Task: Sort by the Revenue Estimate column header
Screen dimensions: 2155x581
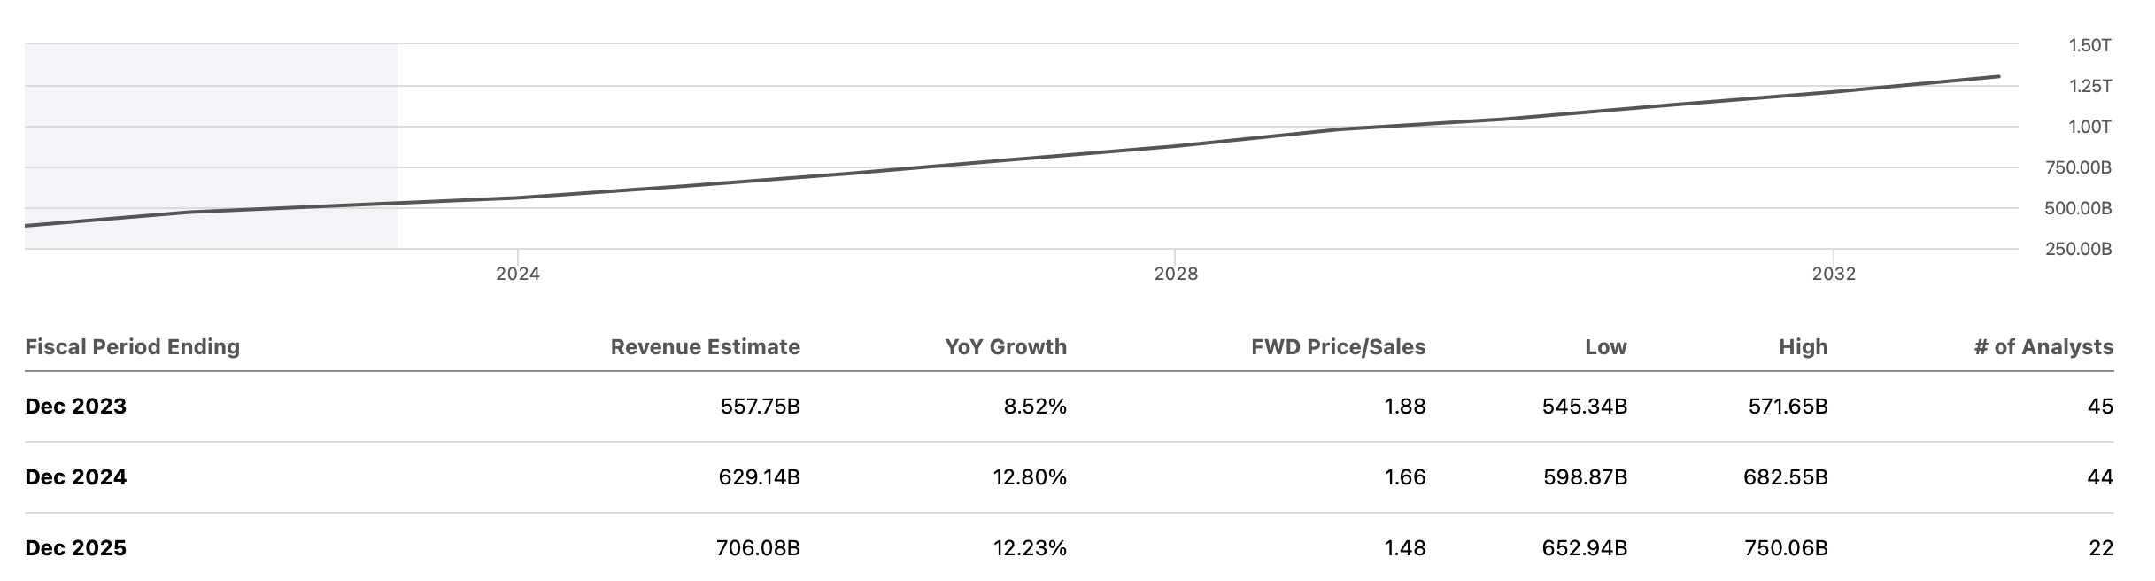Action: (705, 347)
